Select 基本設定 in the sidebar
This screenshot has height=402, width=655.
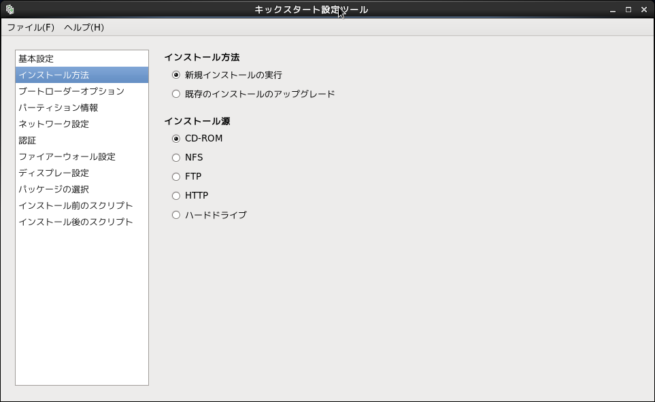36,58
